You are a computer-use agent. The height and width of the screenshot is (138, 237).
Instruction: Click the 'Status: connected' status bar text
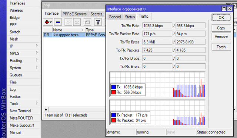pos(211,132)
